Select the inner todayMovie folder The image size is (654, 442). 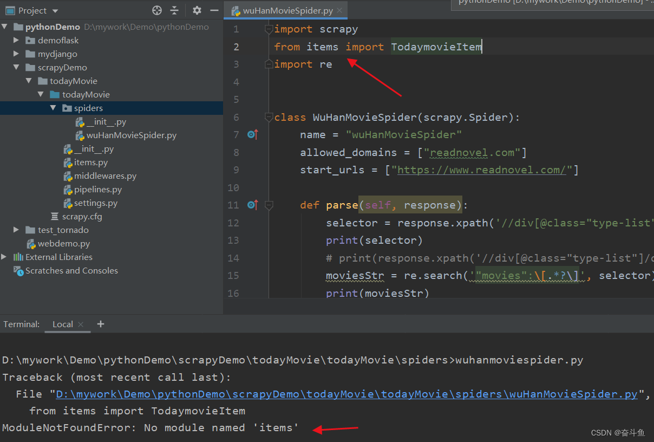coord(86,95)
